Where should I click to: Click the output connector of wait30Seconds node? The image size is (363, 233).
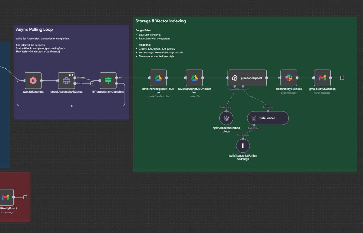pyautogui.click(x=42, y=81)
